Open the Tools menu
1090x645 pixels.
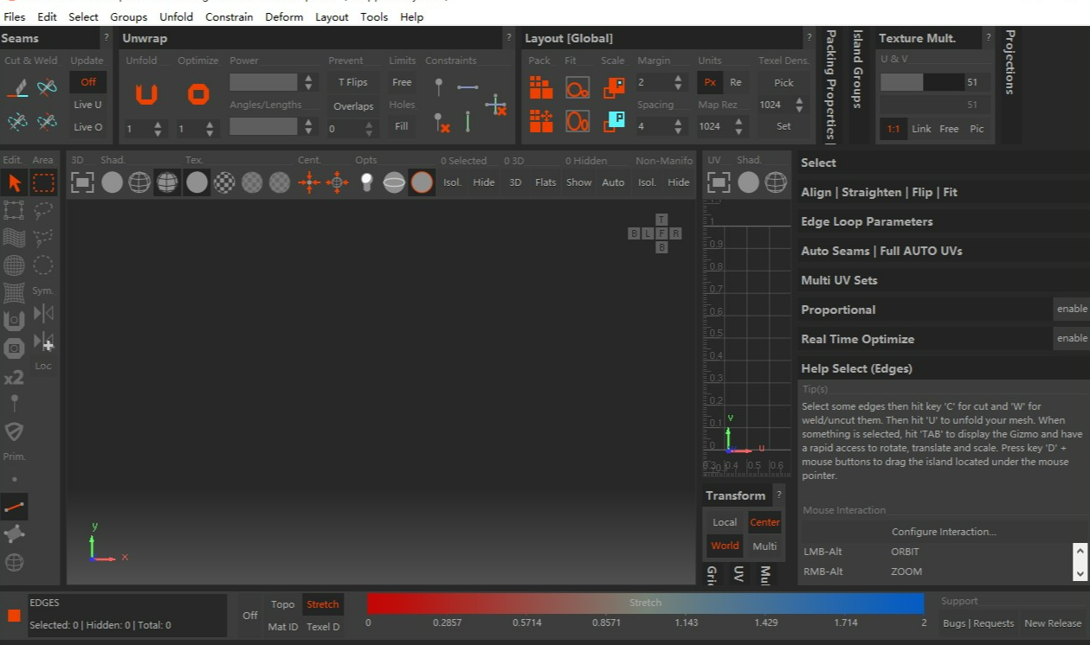(374, 16)
